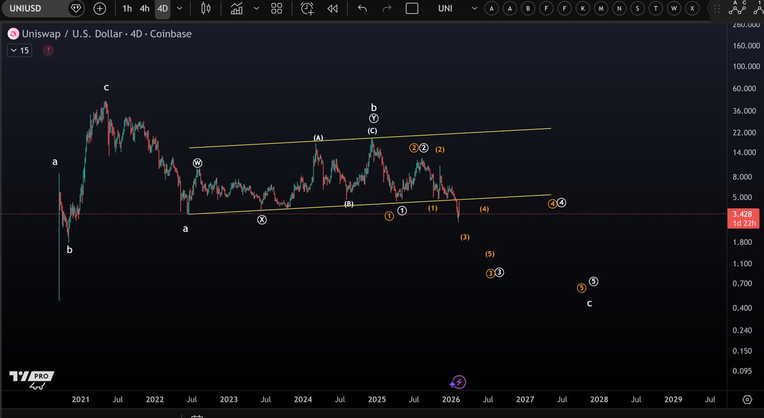764x418 pixels.
Task: Start bar replay with the rewind icon
Action: [333, 8]
